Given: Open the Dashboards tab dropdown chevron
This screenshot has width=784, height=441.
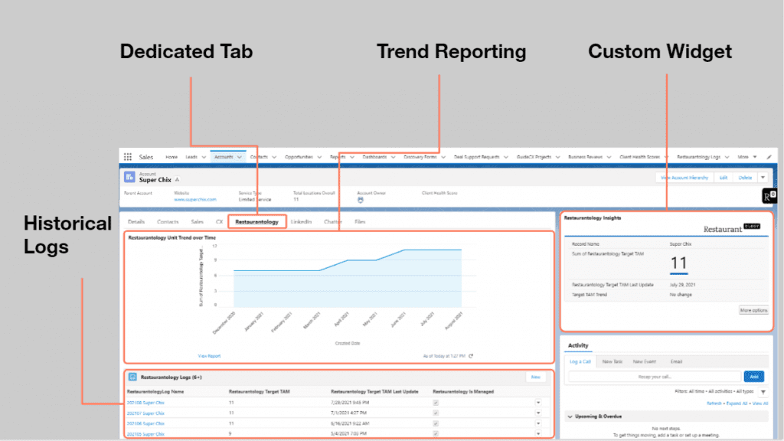Looking at the screenshot, I should coord(393,157).
